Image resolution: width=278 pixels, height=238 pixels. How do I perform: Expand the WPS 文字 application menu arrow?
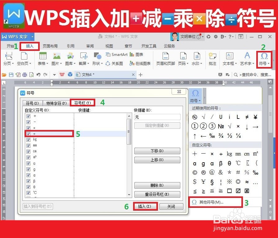click(x=33, y=37)
